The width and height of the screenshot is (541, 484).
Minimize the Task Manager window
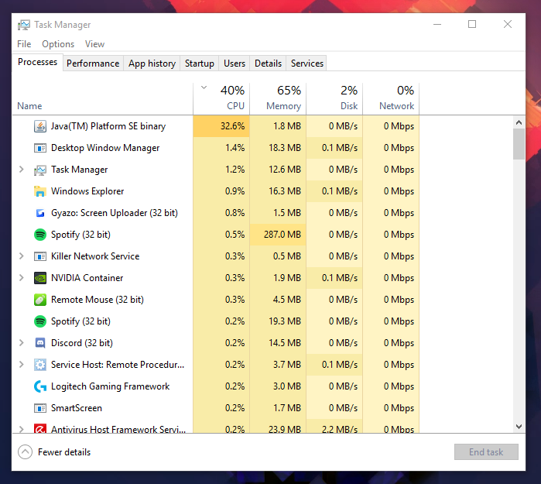tap(437, 24)
